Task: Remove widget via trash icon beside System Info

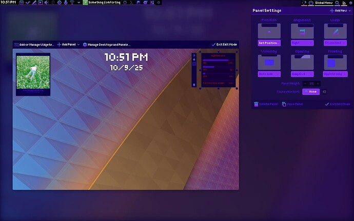Action: tap(194, 85)
